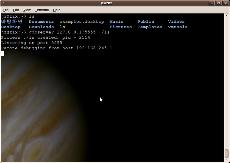Click the Korean-named directory '바탕화면'

click(12, 22)
